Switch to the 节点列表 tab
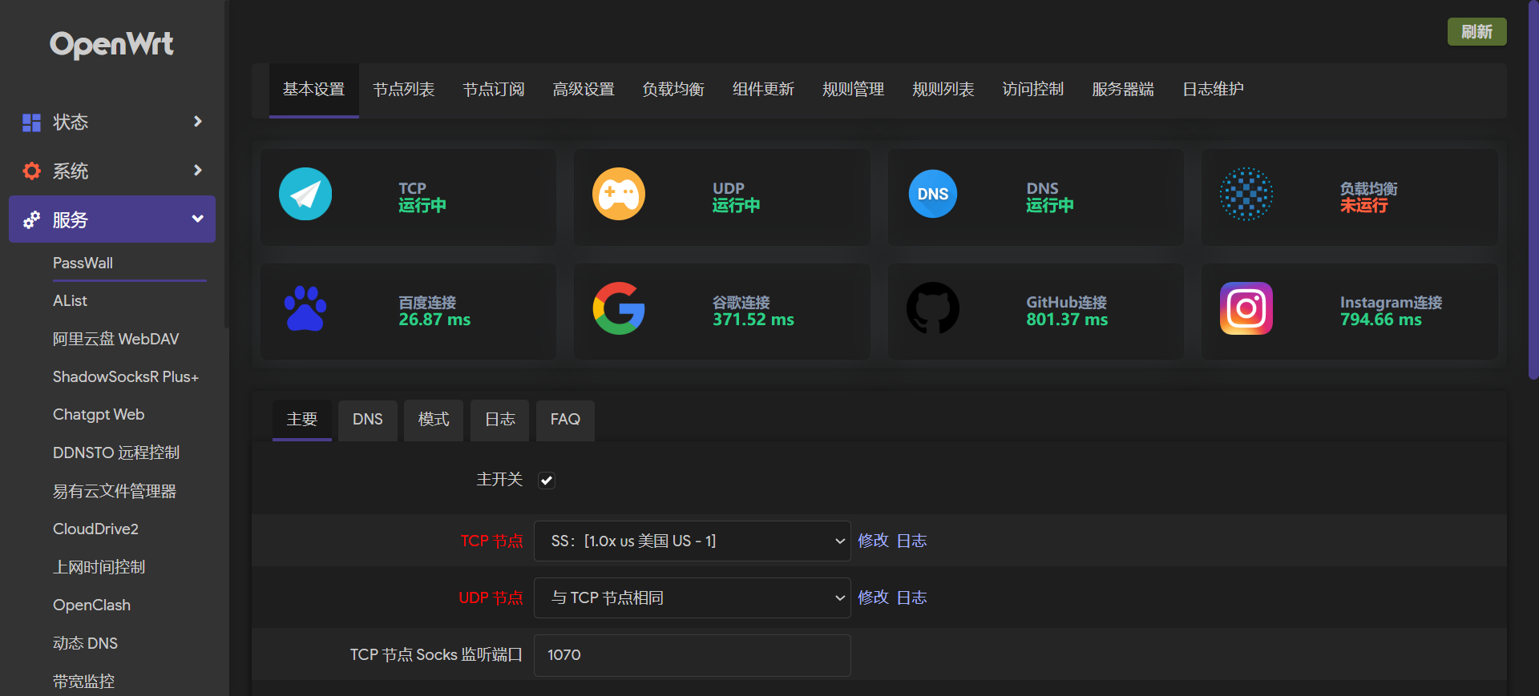This screenshot has width=1539, height=696. click(x=404, y=90)
